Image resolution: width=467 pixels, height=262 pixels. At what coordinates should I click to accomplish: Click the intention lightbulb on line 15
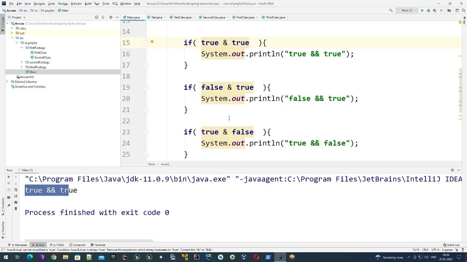(x=152, y=42)
